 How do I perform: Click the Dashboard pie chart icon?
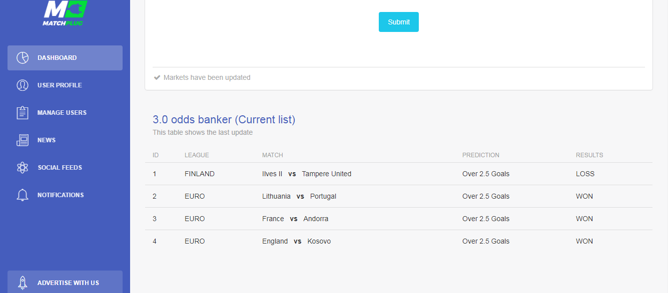click(23, 58)
